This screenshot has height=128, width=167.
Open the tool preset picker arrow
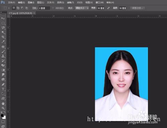click(x=9, y=8)
